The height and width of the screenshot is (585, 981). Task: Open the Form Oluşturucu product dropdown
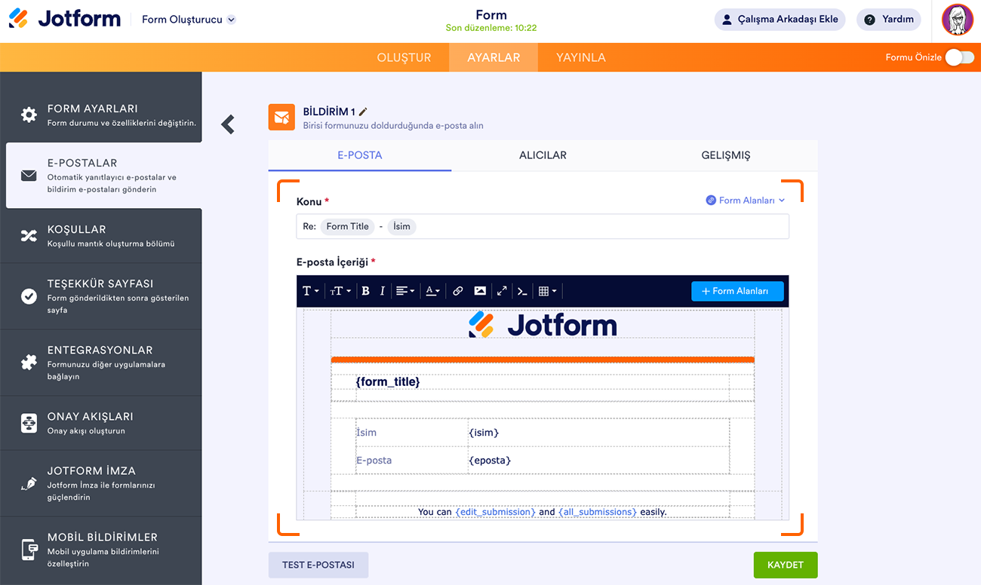[x=189, y=20]
